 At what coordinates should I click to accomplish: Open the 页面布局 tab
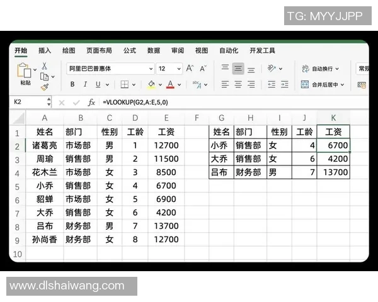[99, 50]
